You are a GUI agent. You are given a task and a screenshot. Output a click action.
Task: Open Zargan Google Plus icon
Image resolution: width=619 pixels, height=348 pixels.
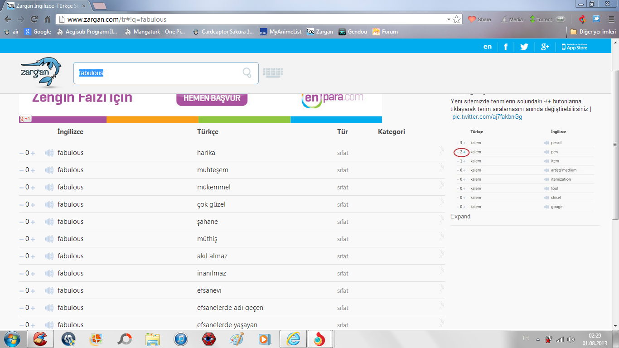click(545, 47)
